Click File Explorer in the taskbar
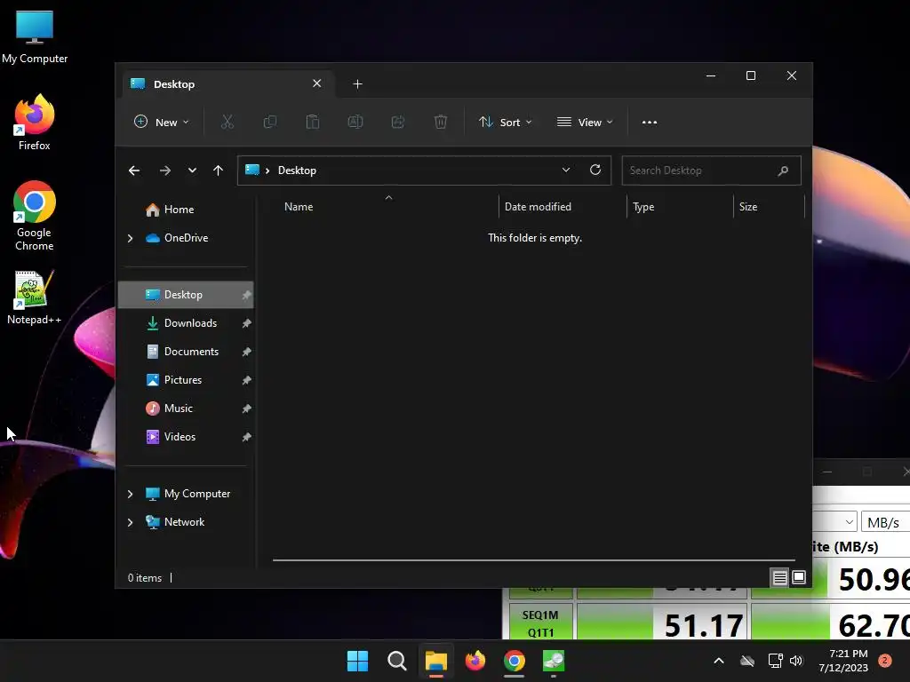Image resolution: width=910 pixels, height=682 pixels. (x=435, y=661)
